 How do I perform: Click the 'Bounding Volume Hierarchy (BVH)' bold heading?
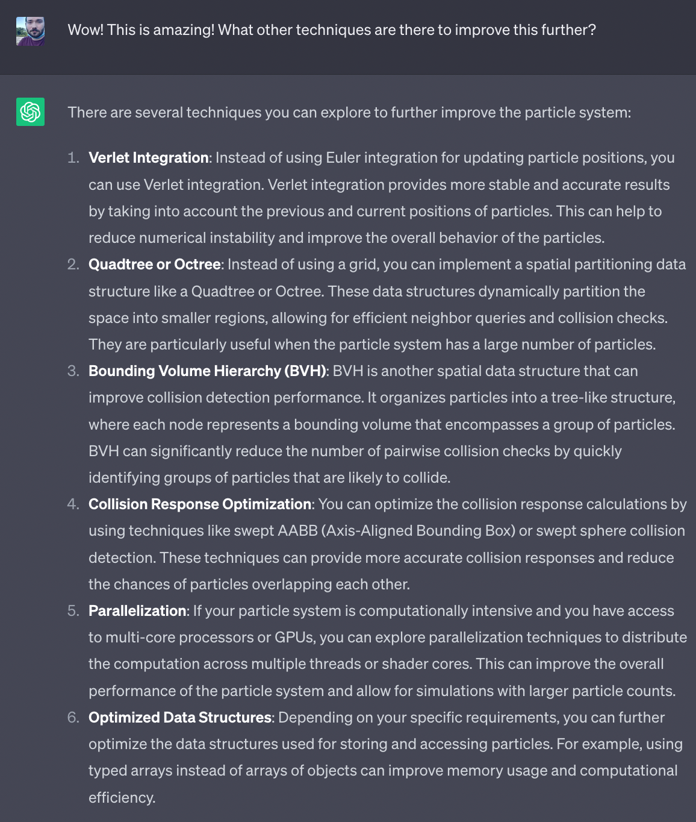[207, 371]
